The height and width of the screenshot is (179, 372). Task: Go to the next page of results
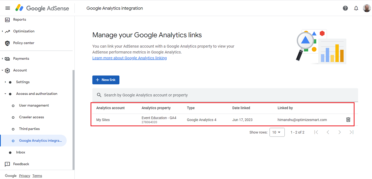[x=340, y=132]
